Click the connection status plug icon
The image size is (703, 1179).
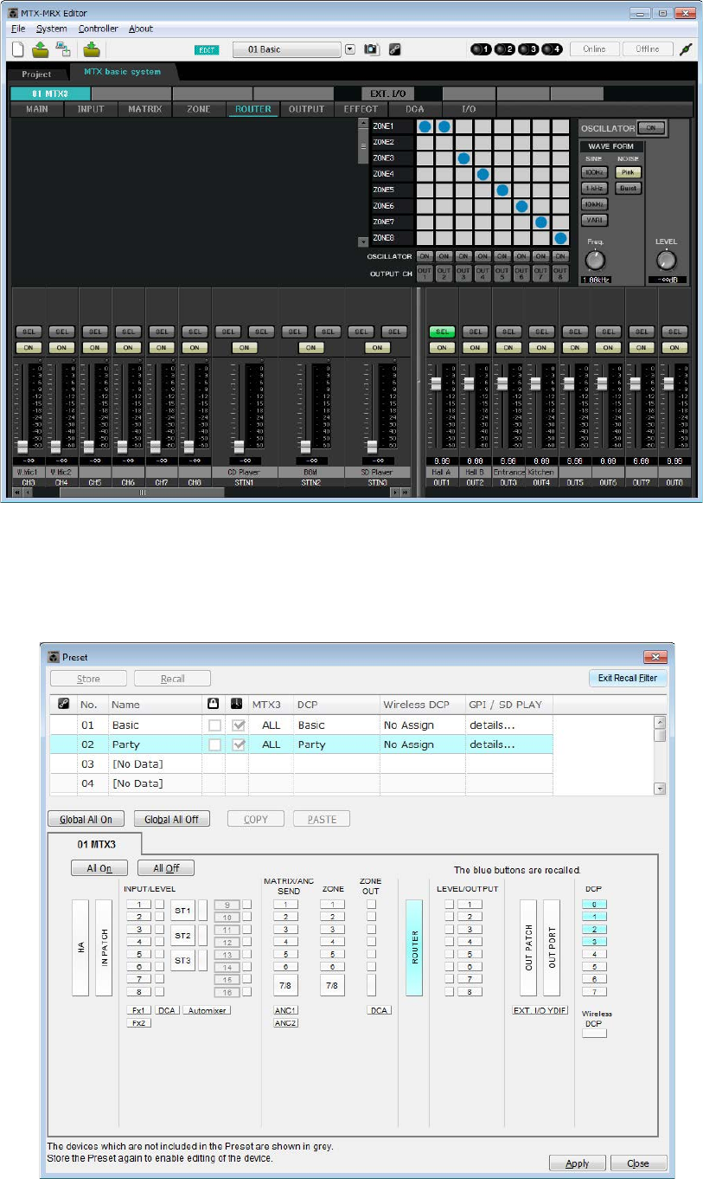[x=686, y=49]
